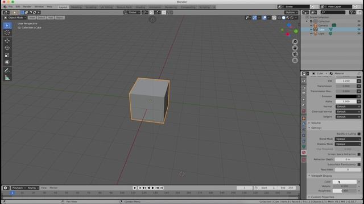Screen dimensions: 364x204
Task: Jump to the last frame button
Action: (x=162, y=188)
